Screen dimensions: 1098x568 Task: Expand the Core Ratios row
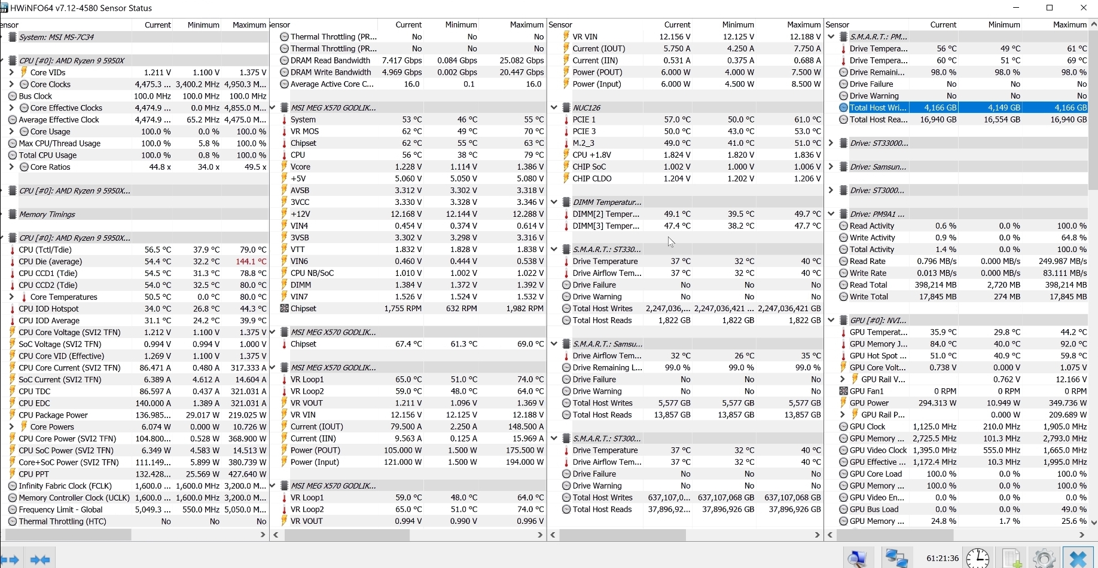11,167
